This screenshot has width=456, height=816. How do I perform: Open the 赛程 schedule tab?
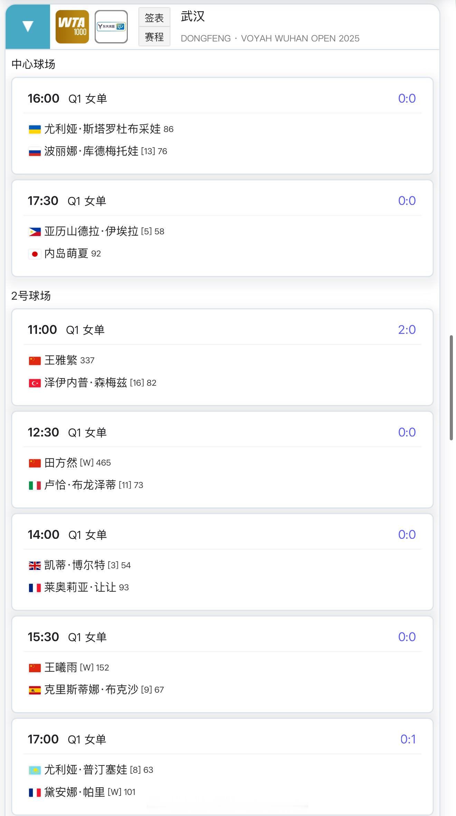coord(154,37)
